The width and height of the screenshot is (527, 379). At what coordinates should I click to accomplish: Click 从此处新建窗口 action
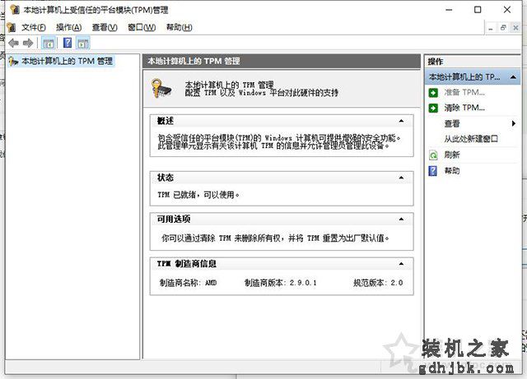471,139
